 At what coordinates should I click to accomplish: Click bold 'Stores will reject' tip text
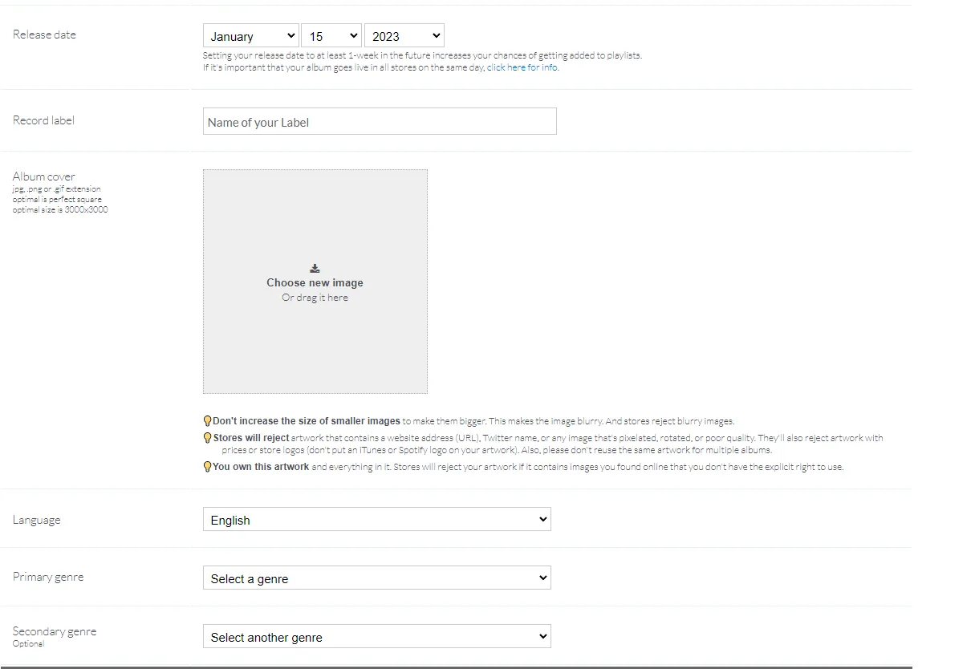[251, 438]
